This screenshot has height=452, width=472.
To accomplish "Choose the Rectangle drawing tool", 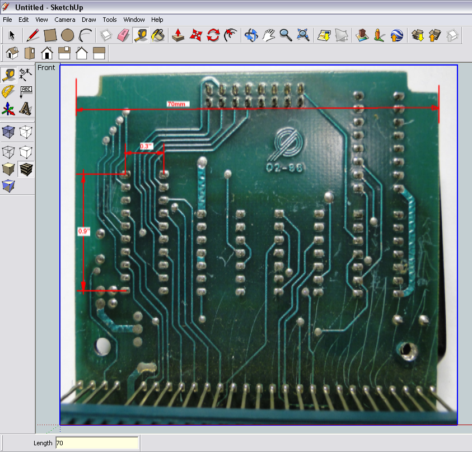I will (x=50, y=35).
